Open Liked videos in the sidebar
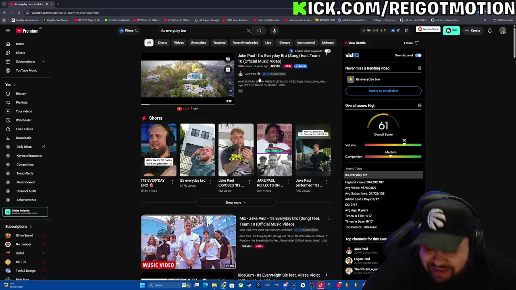 [x=24, y=129]
